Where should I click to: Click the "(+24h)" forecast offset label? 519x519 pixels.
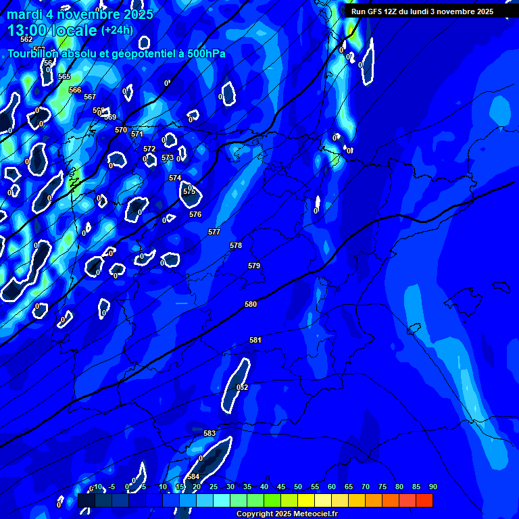(117, 30)
